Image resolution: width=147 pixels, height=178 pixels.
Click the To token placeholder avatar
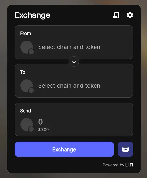tap(27, 86)
